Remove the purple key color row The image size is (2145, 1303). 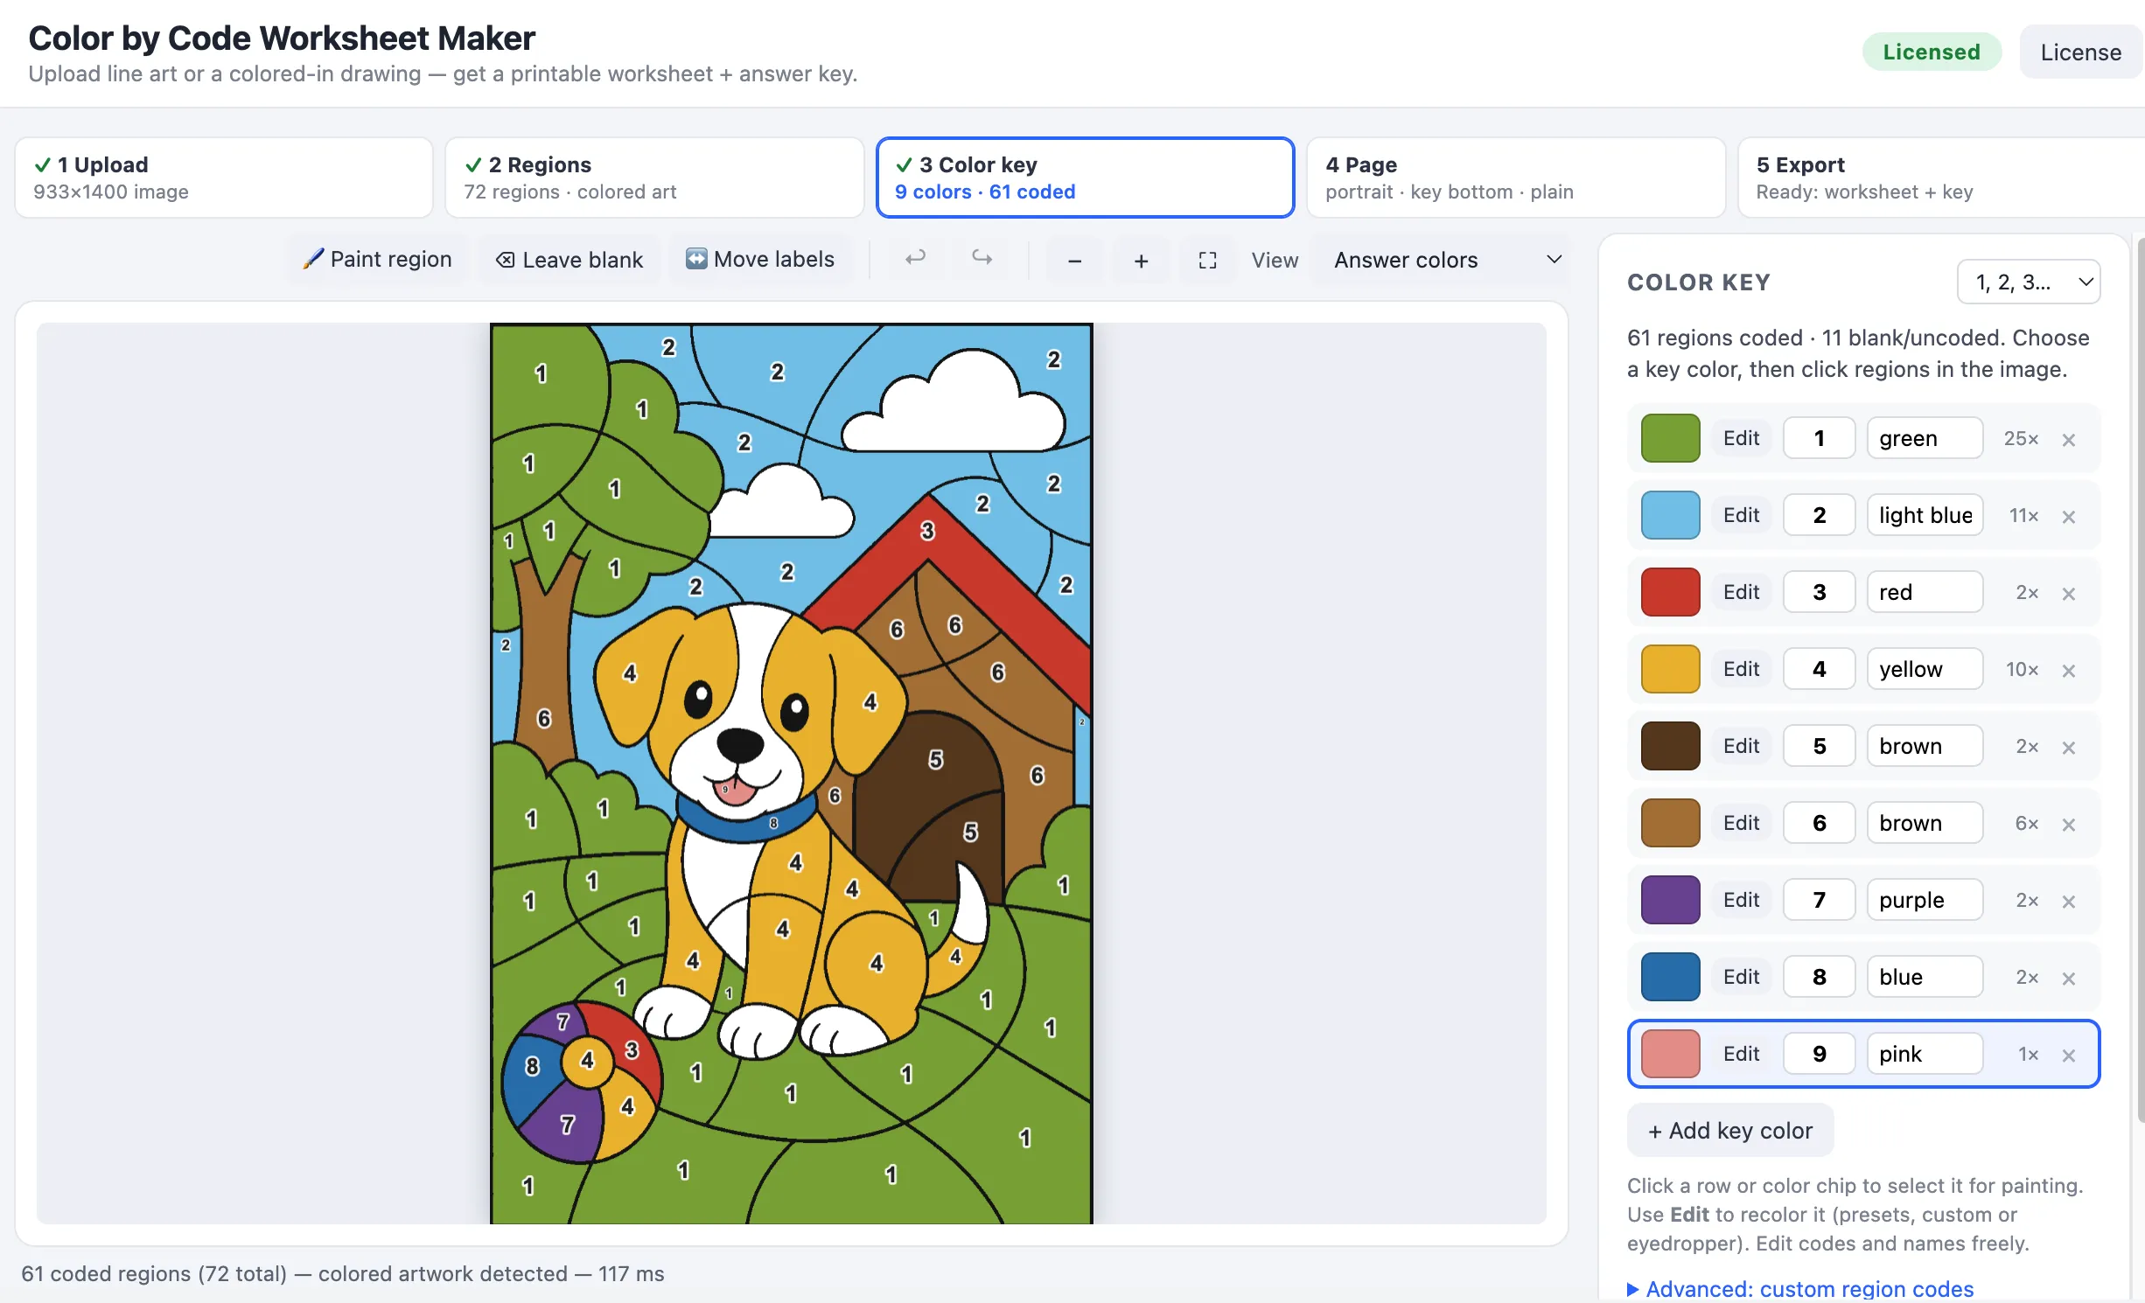click(2069, 902)
